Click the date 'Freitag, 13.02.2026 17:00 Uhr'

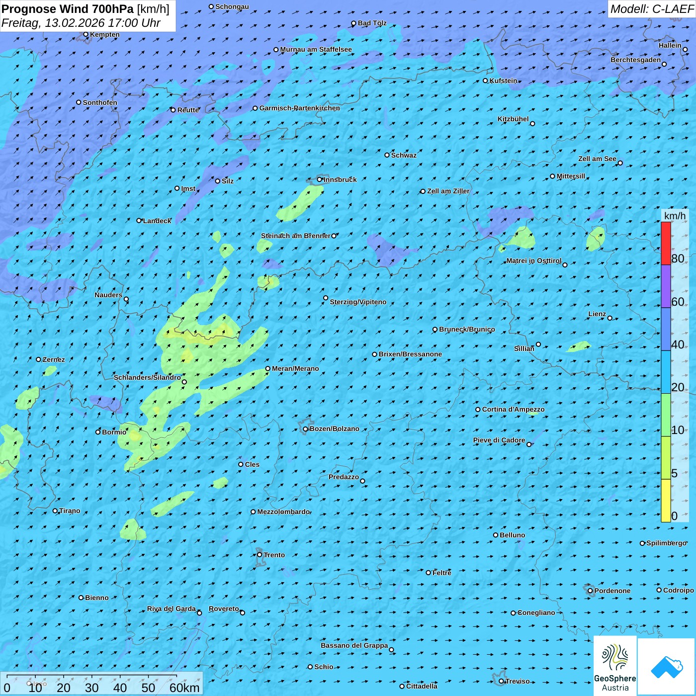pyautogui.click(x=81, y=23)
